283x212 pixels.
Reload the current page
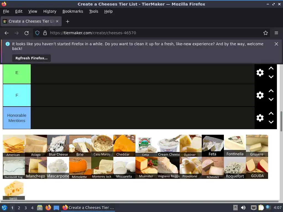click(x=27, y=33)
